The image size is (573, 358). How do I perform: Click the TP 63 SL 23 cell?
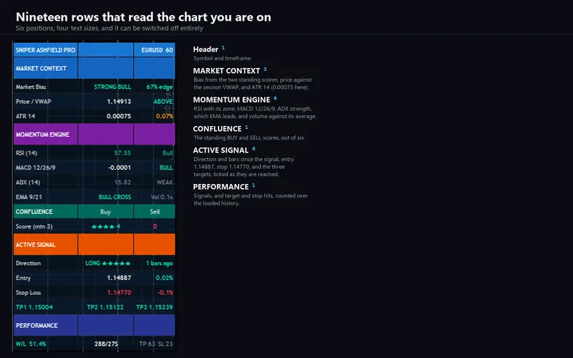[156, 344]
